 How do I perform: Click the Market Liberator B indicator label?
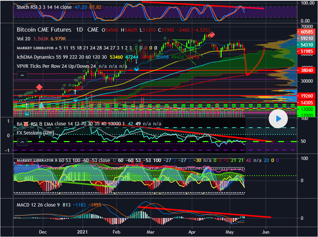pos(37,161)
